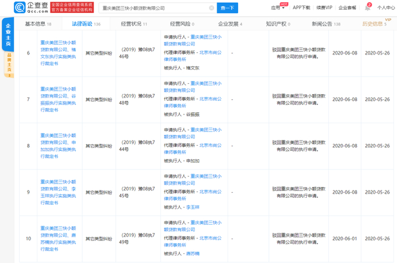Click date 2020-06-01 in row 10
The height and width of the screenshot is (263, 397).
[x=345, y=239]
